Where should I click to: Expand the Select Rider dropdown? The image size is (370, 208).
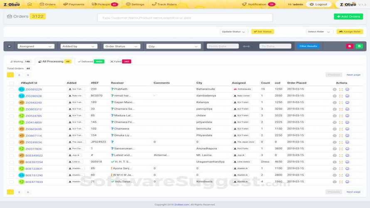pos(319,32)
